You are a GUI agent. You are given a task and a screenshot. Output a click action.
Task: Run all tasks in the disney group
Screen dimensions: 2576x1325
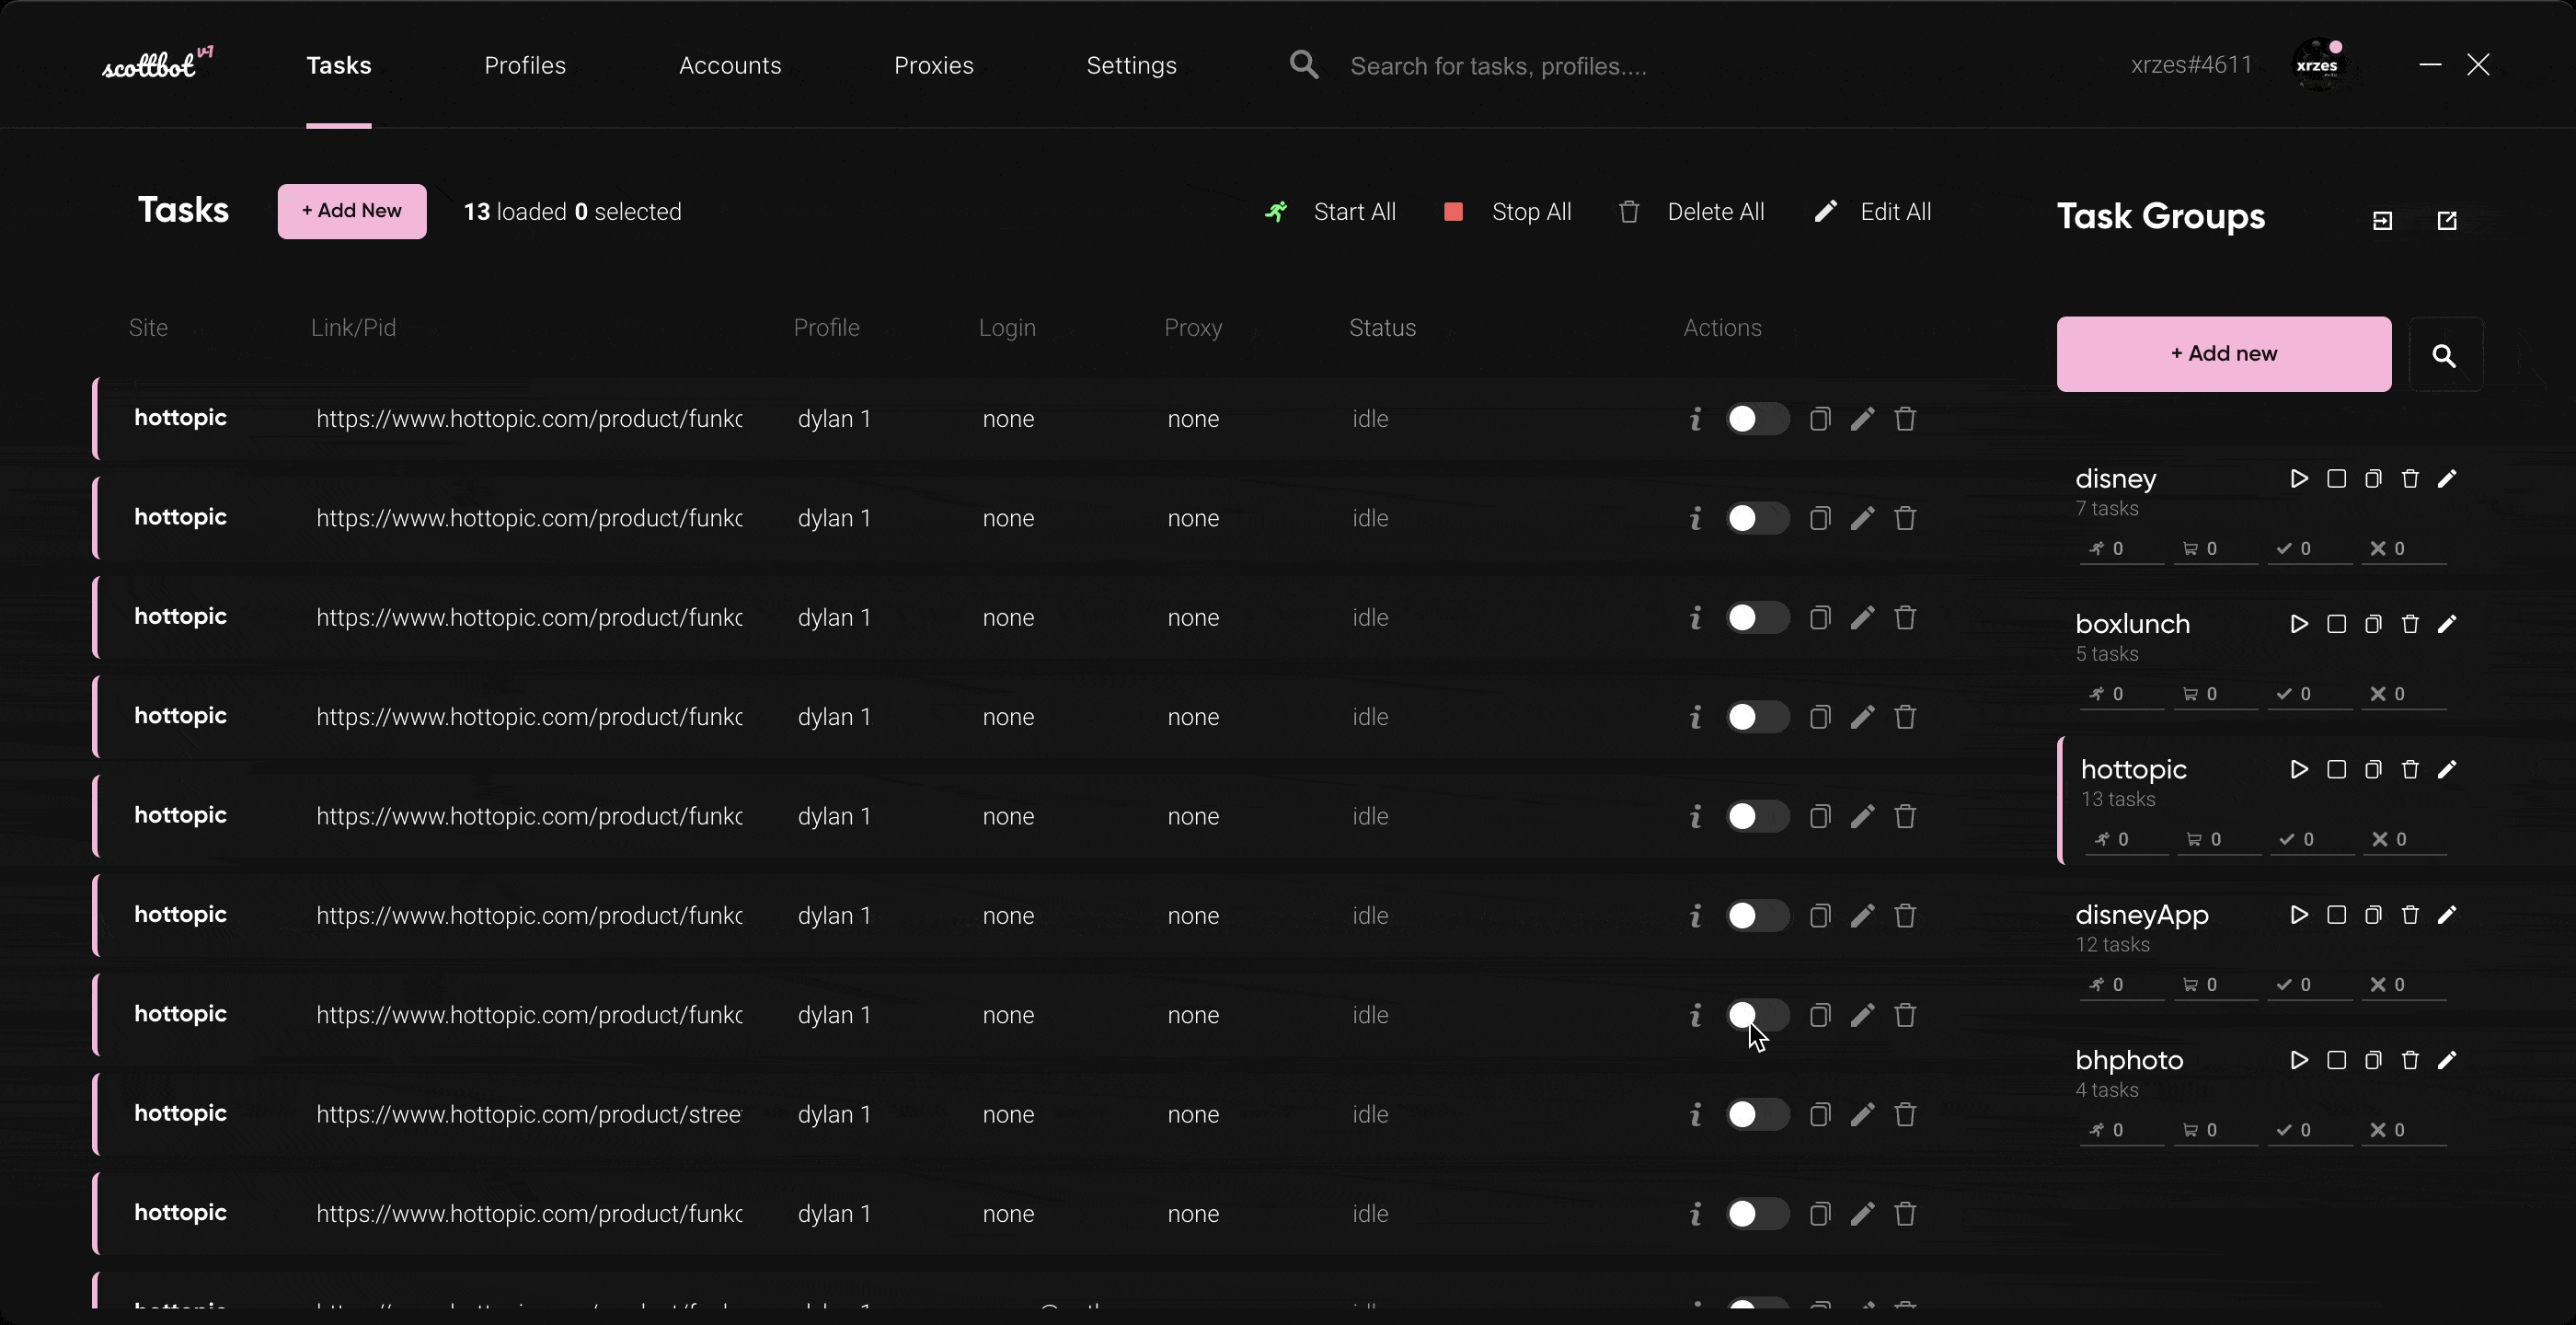(x=2298, y=479)
